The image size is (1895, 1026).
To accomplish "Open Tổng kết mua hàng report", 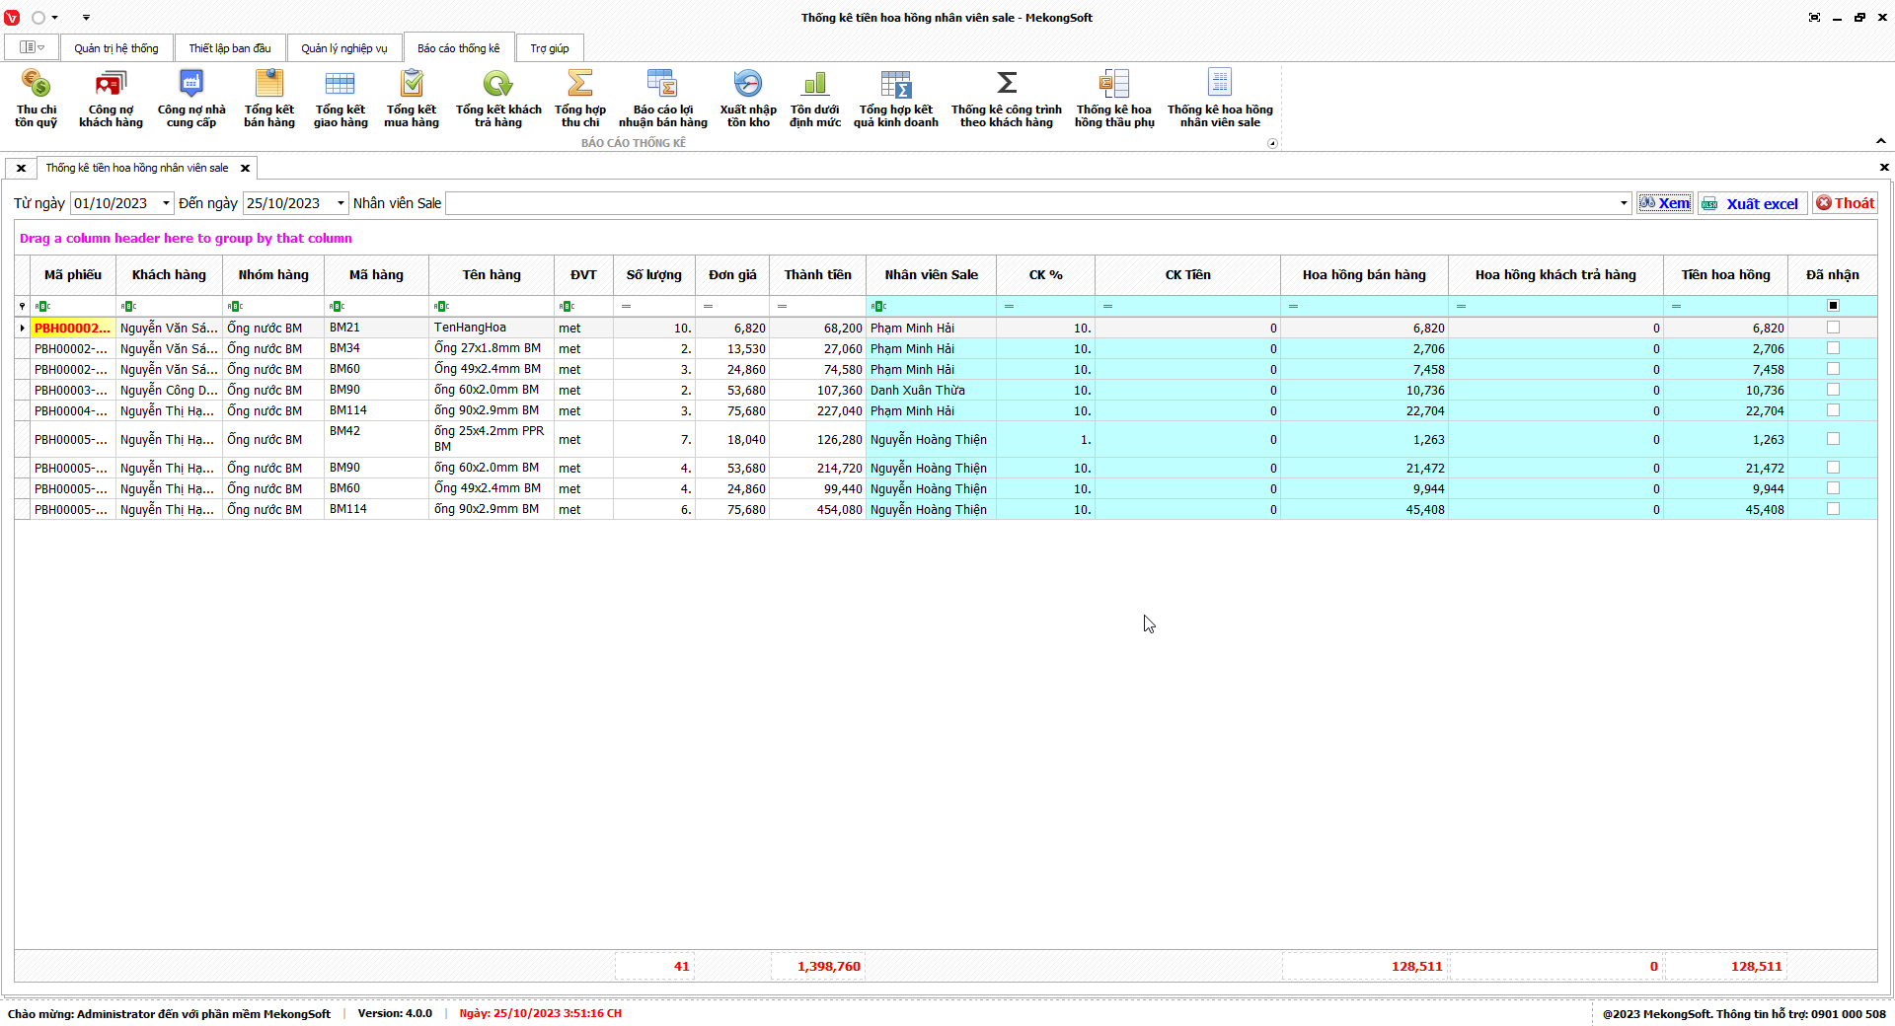I will (412, 98).
